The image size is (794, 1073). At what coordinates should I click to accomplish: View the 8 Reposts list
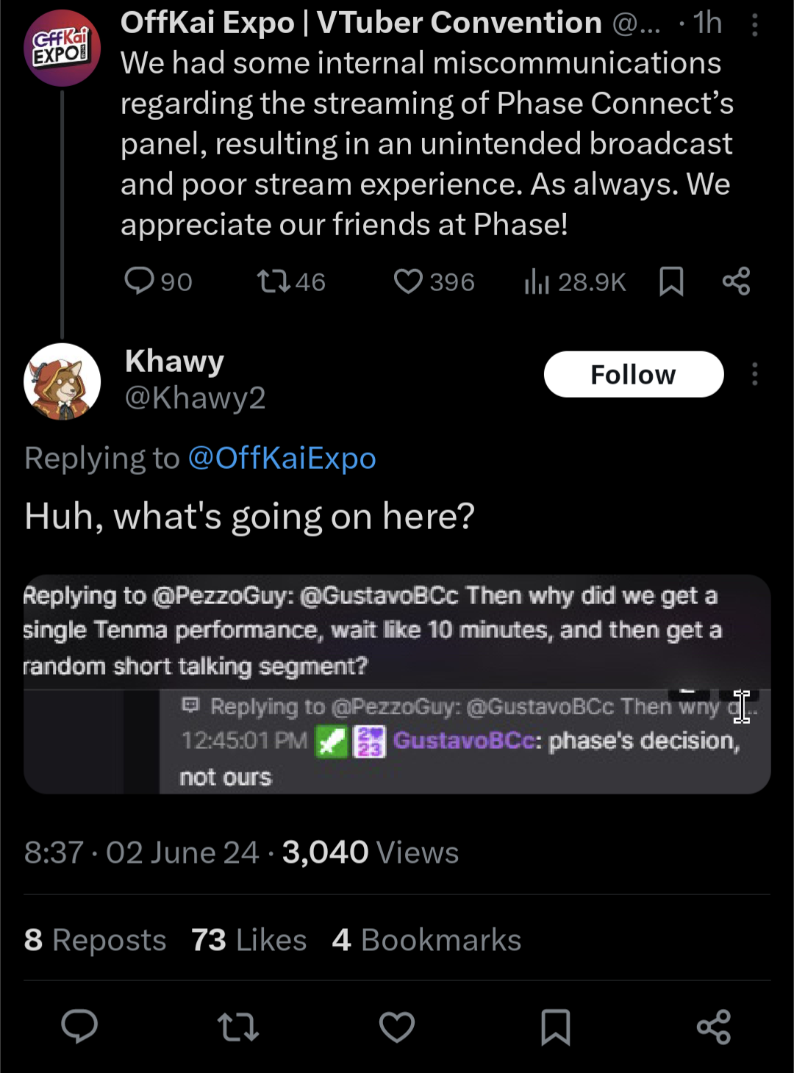pyautogui.click(x=95, y=940)
